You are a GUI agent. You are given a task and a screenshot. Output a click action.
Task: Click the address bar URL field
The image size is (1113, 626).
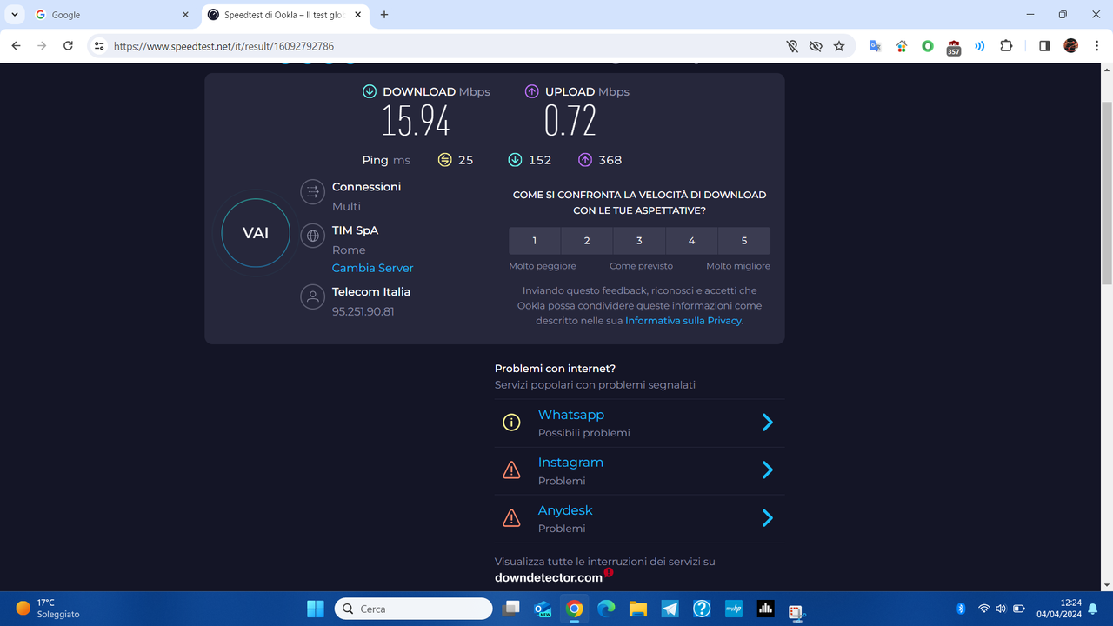click(x=443, y=46)
